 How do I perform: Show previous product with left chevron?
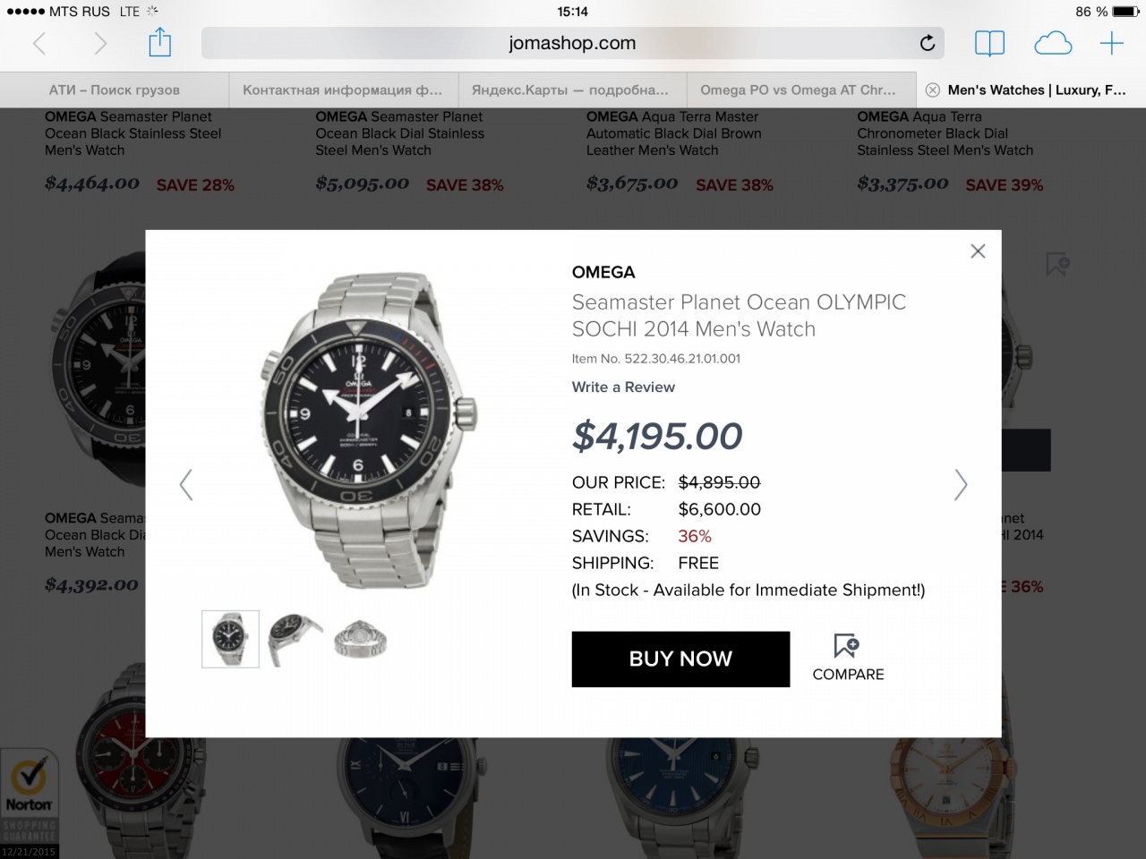[186, 485]
